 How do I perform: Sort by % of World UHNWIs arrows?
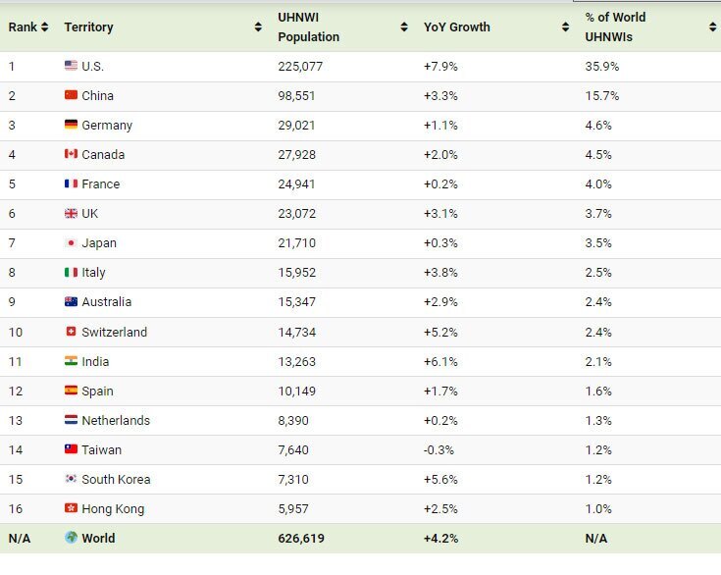712,27
